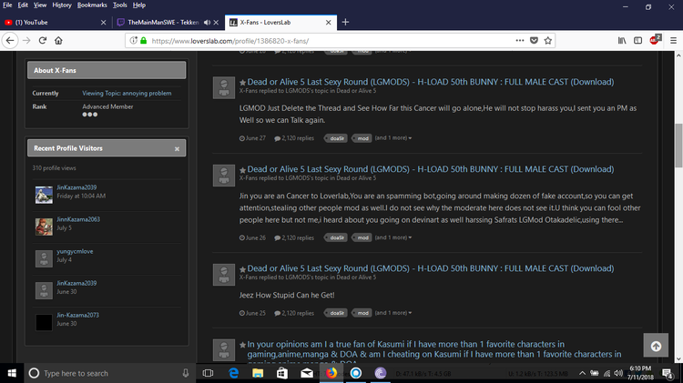Expand '(and 1 more)' tags on June 26 post
This screenshot has width=683, height=383.
click(x=393, y=237)
